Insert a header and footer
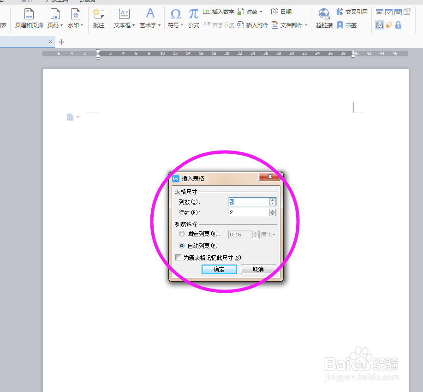This screenshot has height=392, width=423. (28, 18)
